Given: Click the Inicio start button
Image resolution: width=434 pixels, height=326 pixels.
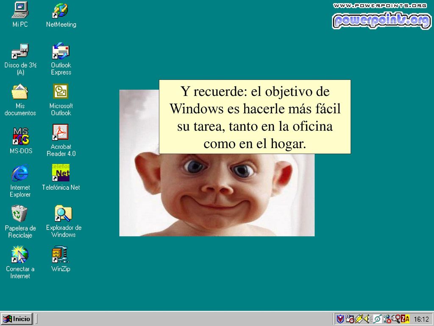Looking at the screenshot, I should click(x=17, y=319).
